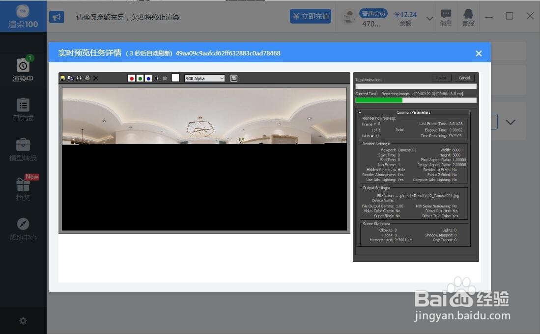Image resolution: width=540 pixels, height=334 pixels.
Task: Click the announcement megaphone icon
Action: pos(57,17)
